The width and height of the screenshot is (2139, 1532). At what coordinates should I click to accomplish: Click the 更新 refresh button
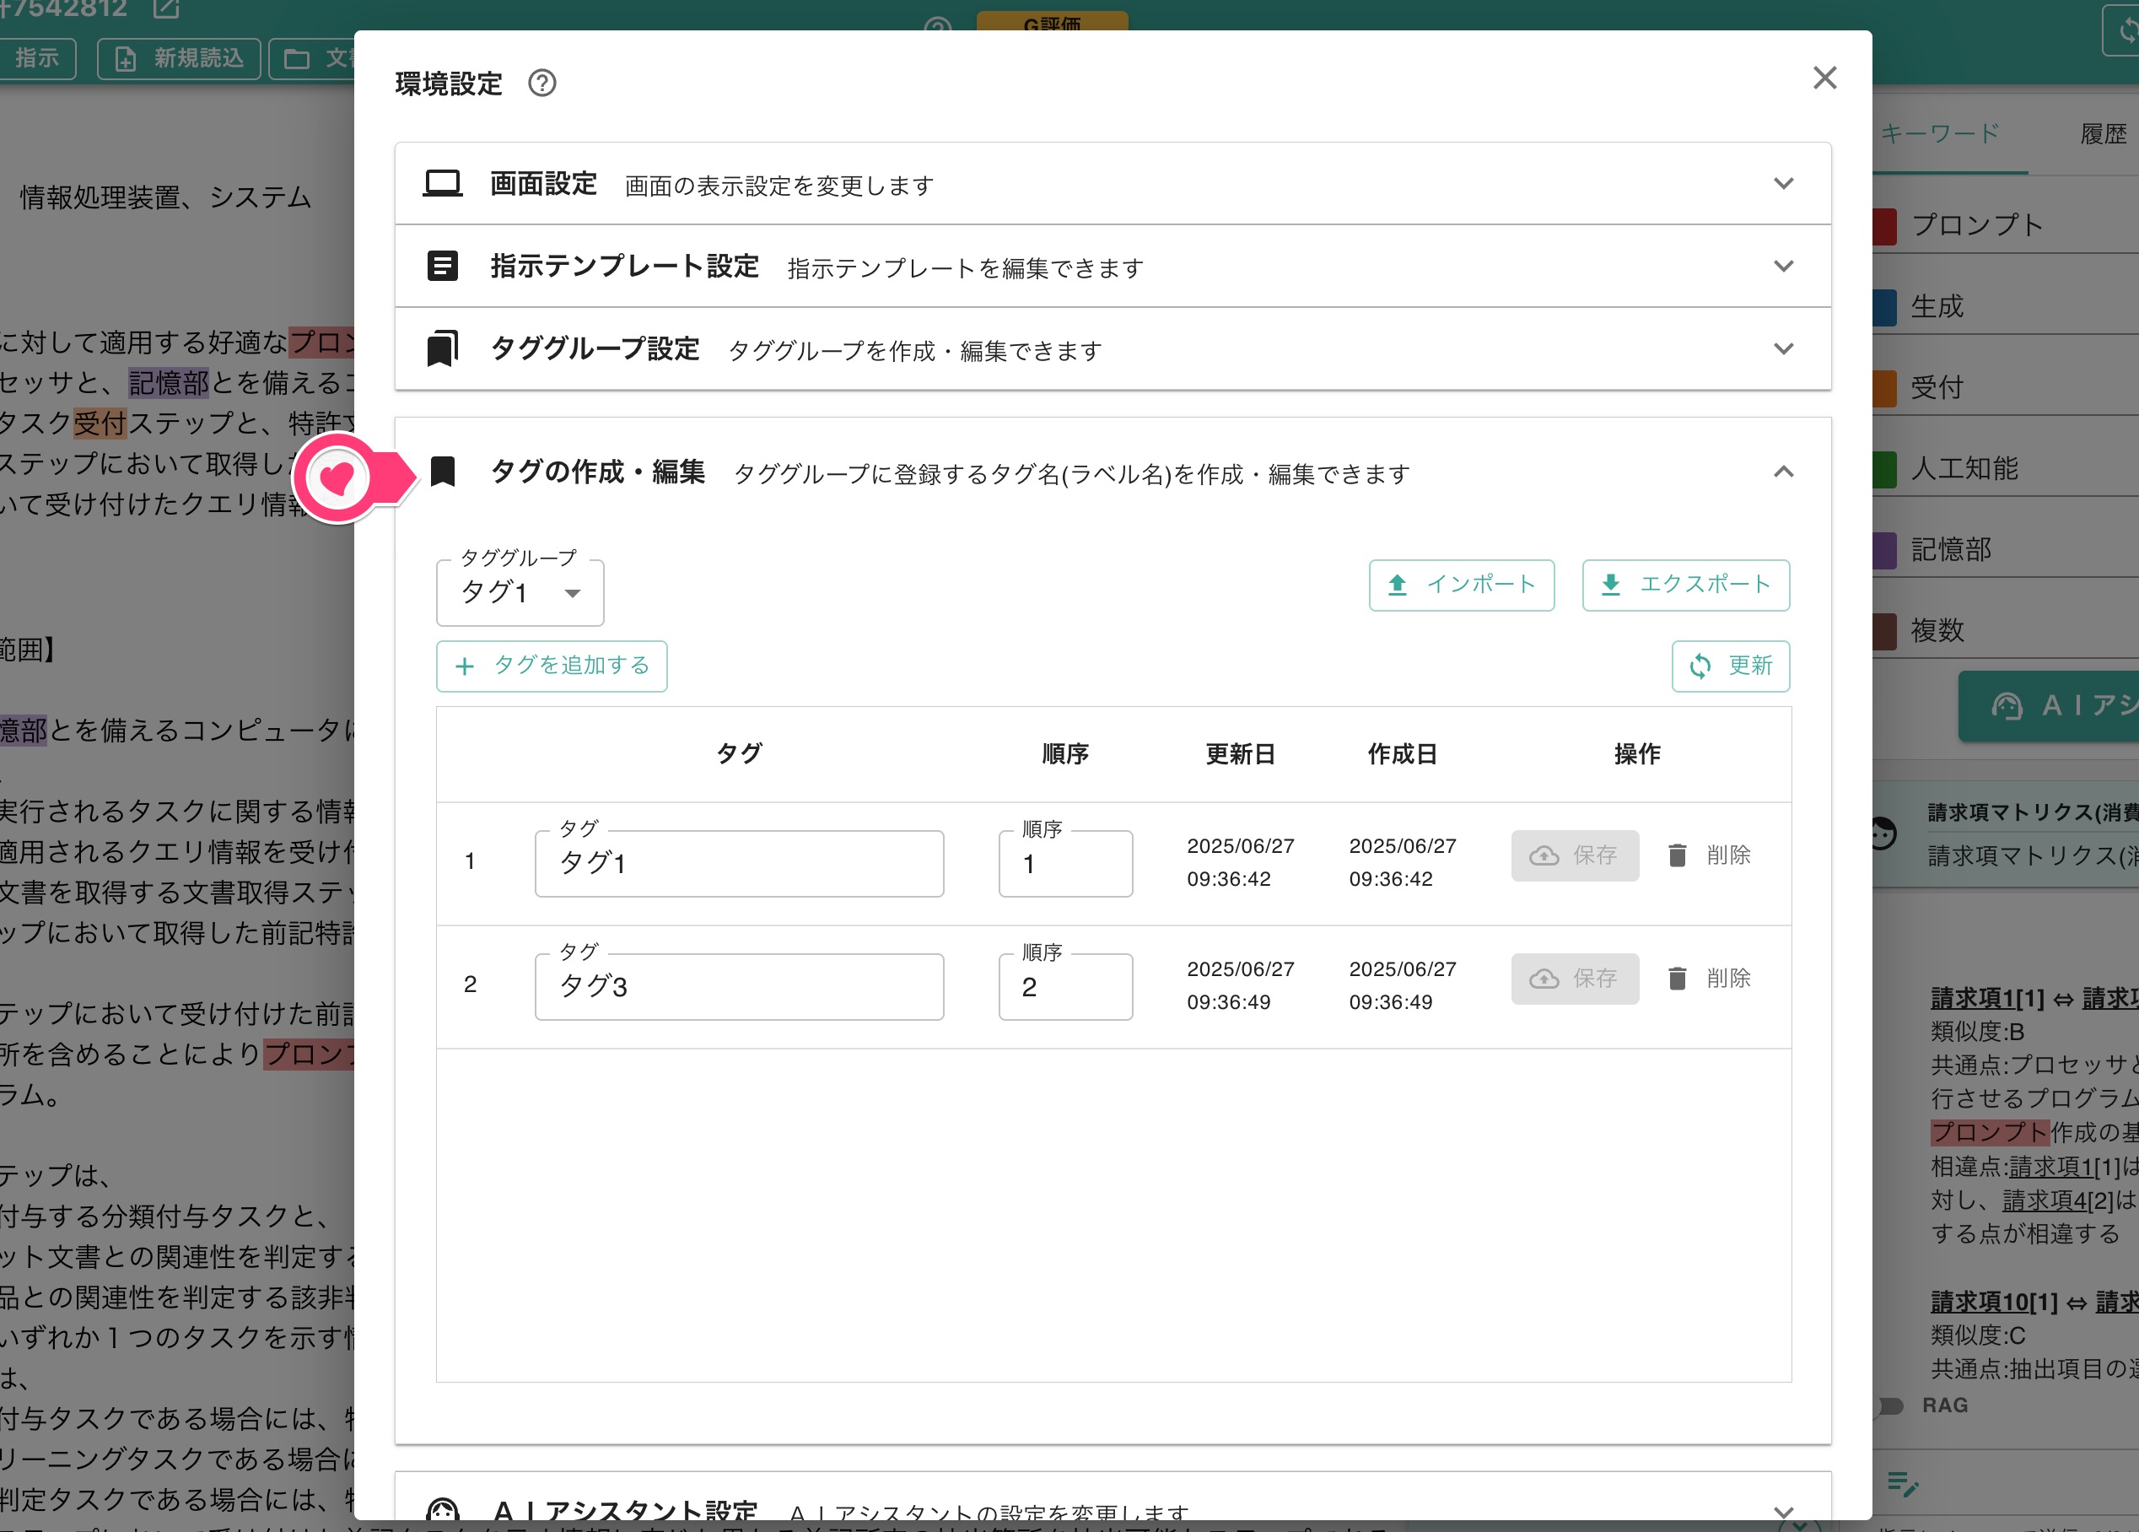click(1730, 666)
